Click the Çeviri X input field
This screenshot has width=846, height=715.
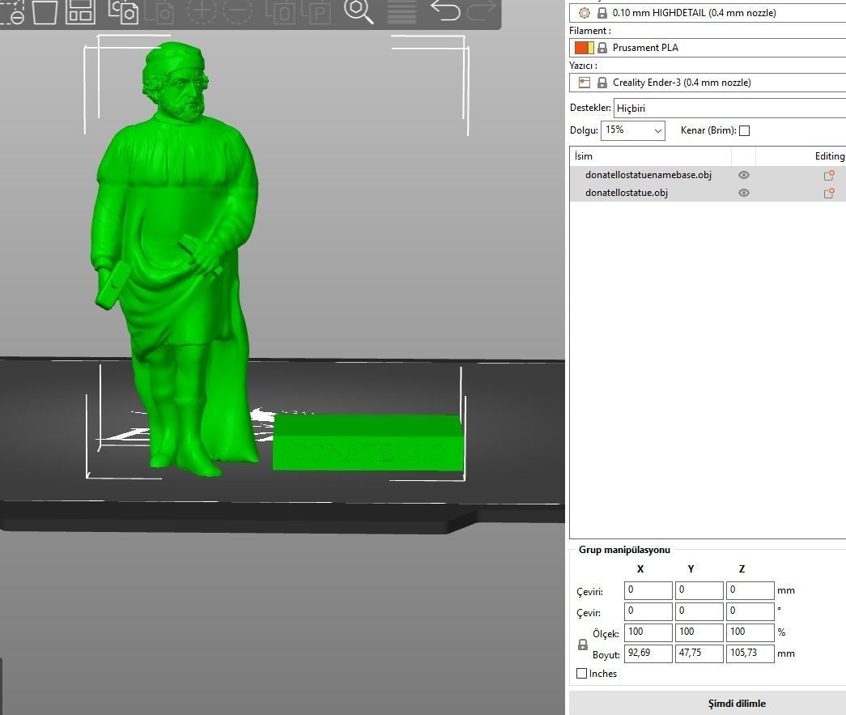pos(648,590)
